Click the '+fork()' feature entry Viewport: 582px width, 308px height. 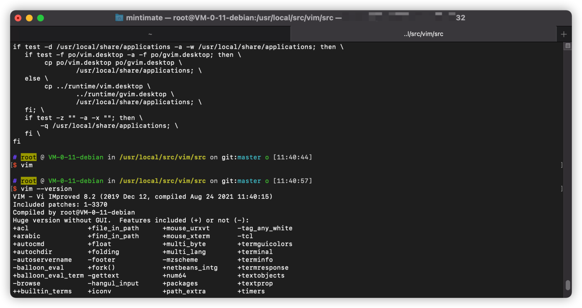click(x=101, y=268)
